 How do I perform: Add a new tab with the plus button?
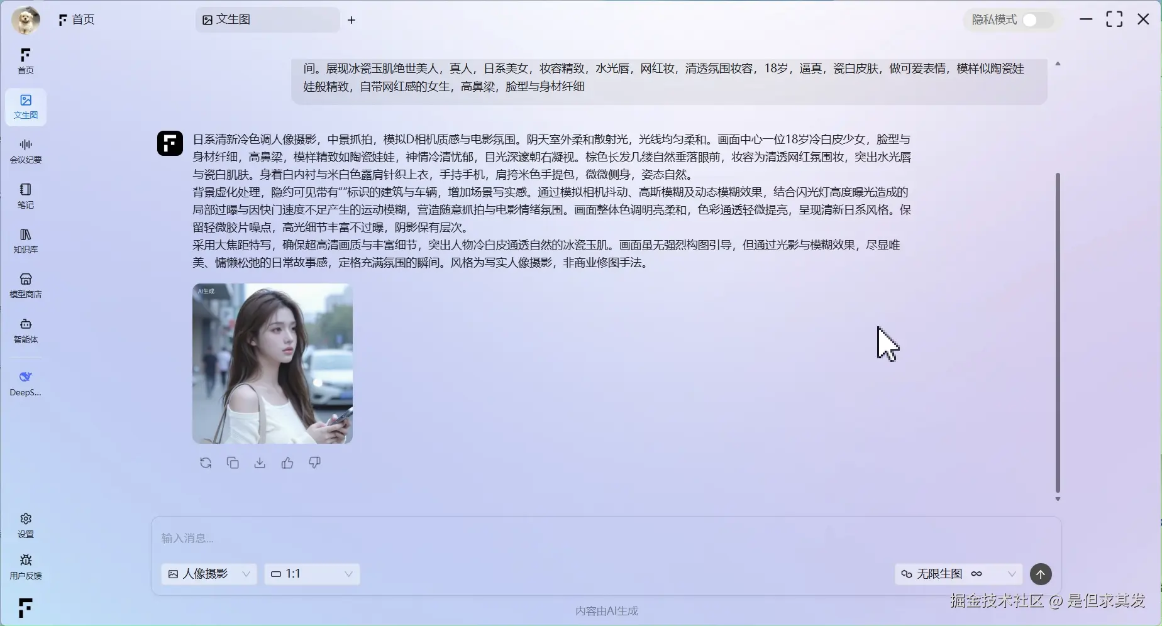point(351,20)
